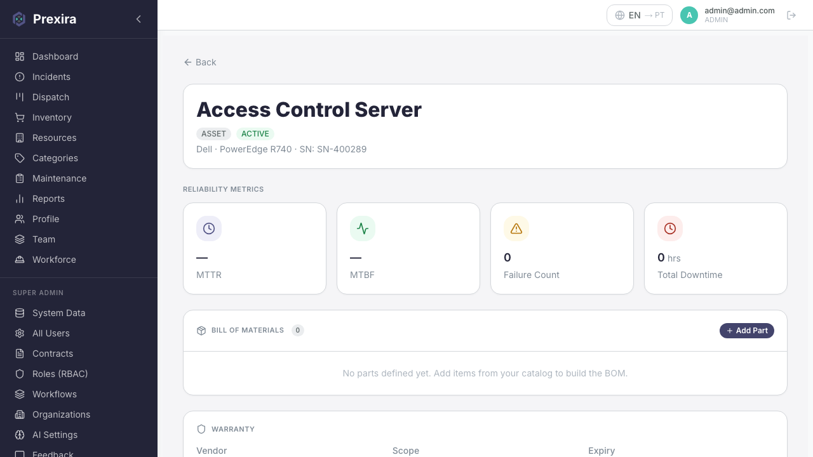Open the Incidents menu item
The height and width of the screenshot is (457, 813).
click(79, 77)
